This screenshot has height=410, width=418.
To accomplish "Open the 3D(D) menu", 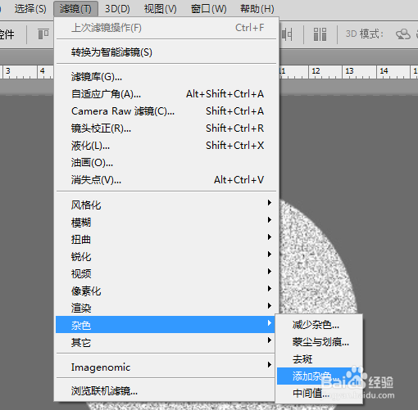I will pyautogui.click(x=117, y=9).
